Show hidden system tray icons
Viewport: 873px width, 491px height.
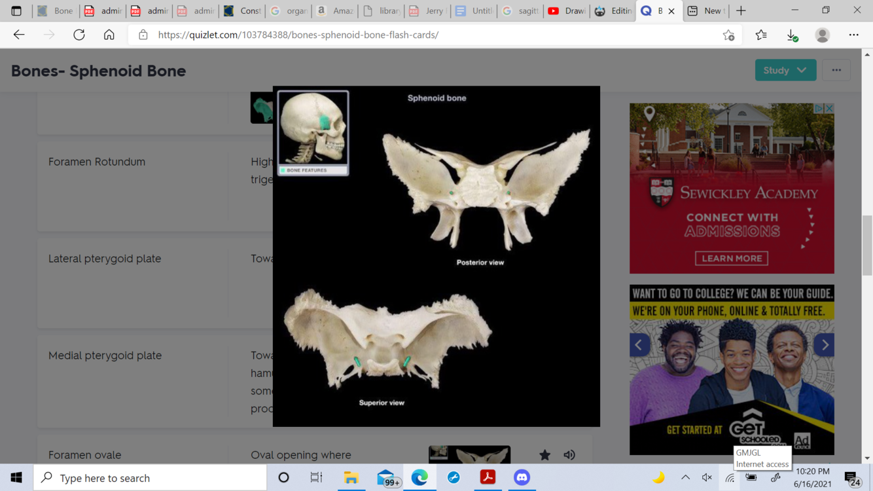tap(685, 478)
